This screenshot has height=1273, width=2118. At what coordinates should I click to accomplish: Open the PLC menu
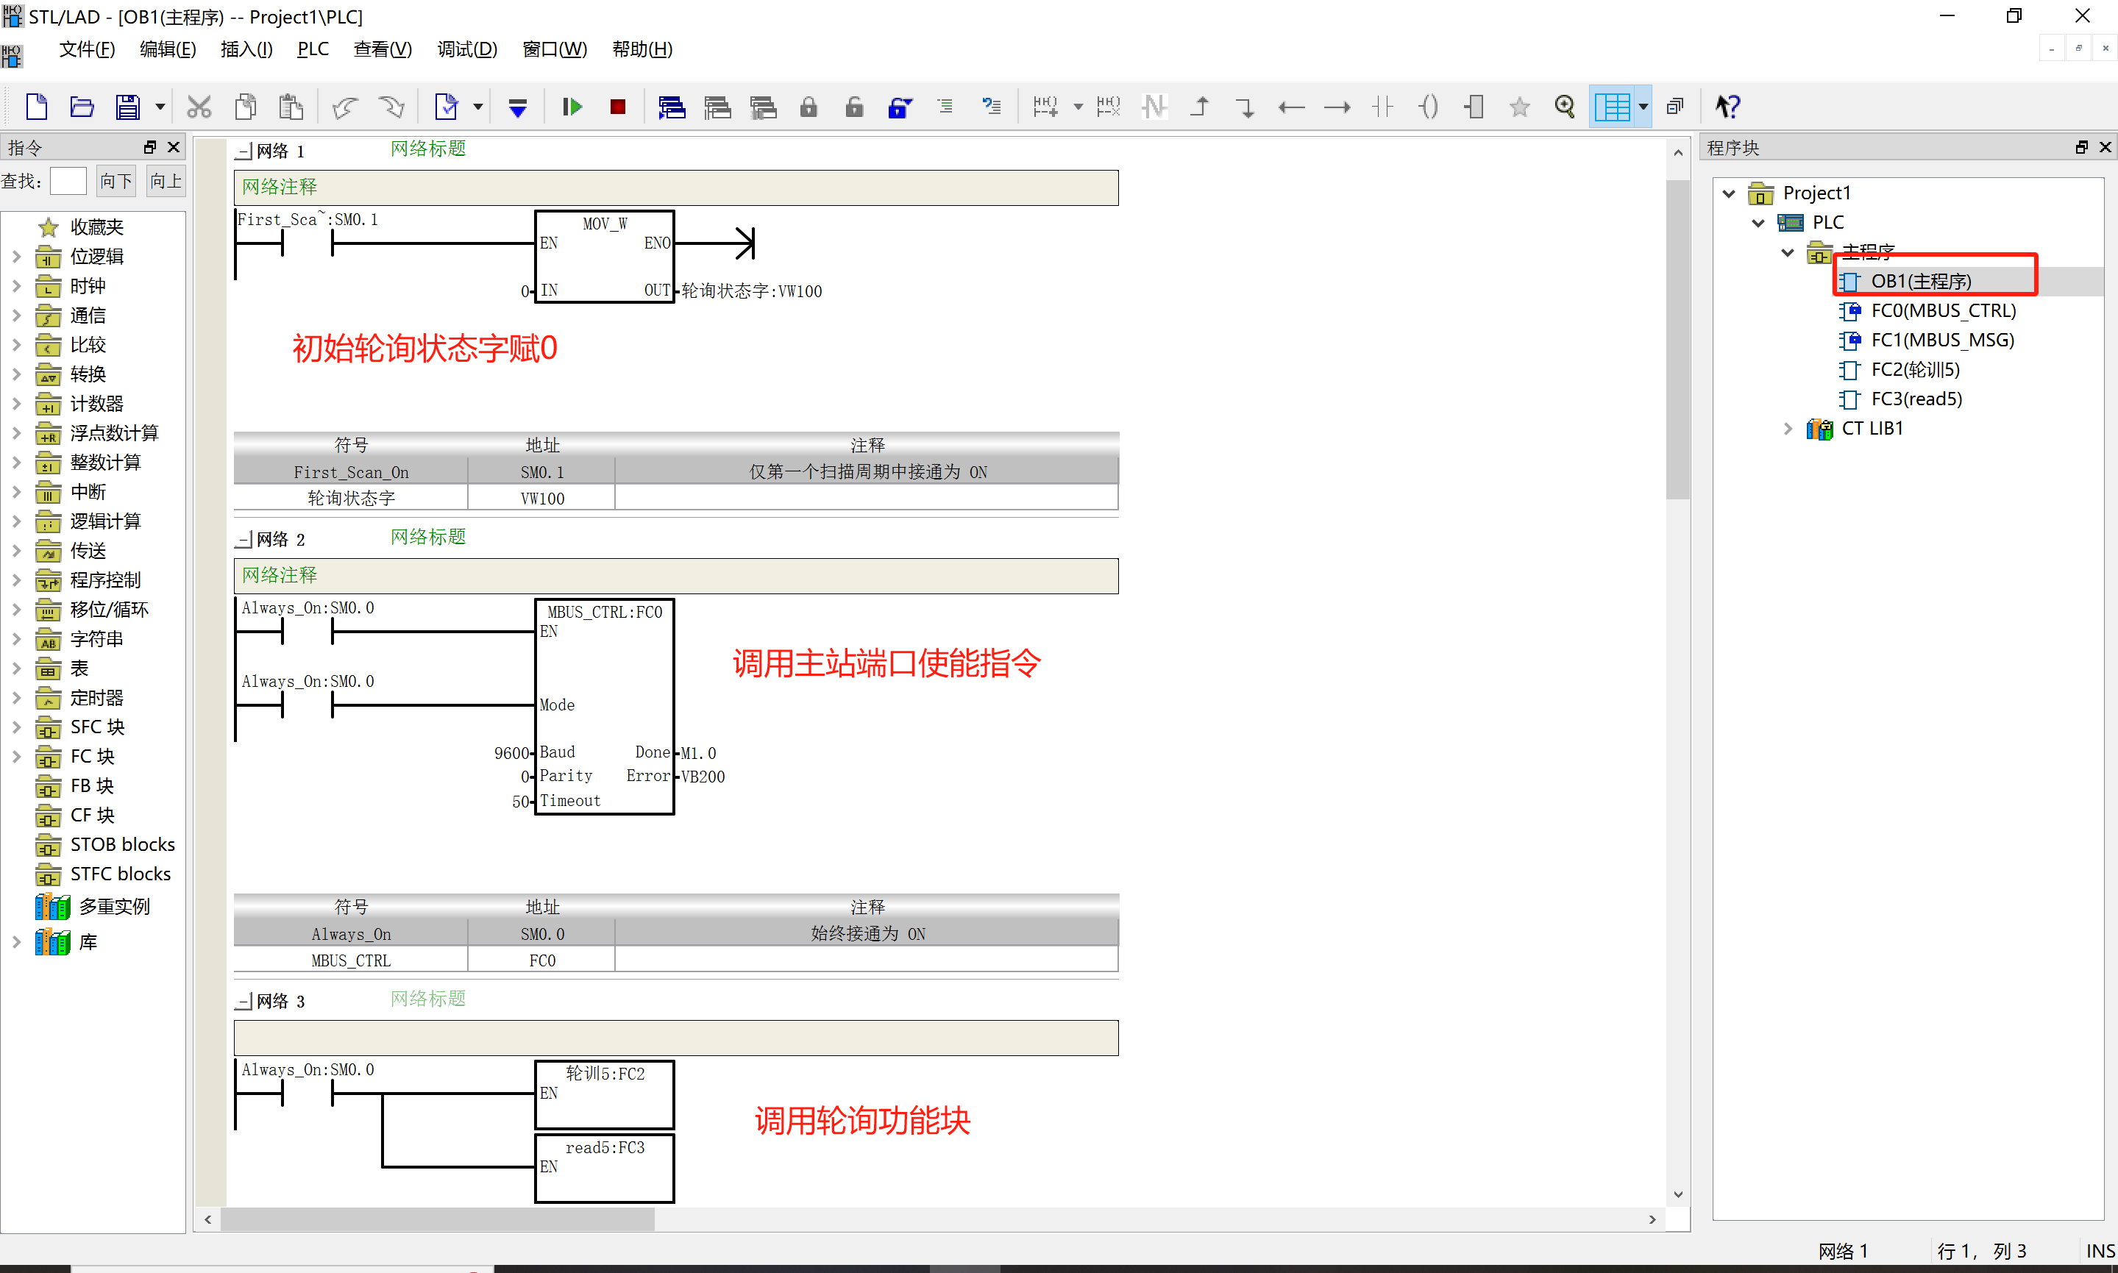point(312,49)
